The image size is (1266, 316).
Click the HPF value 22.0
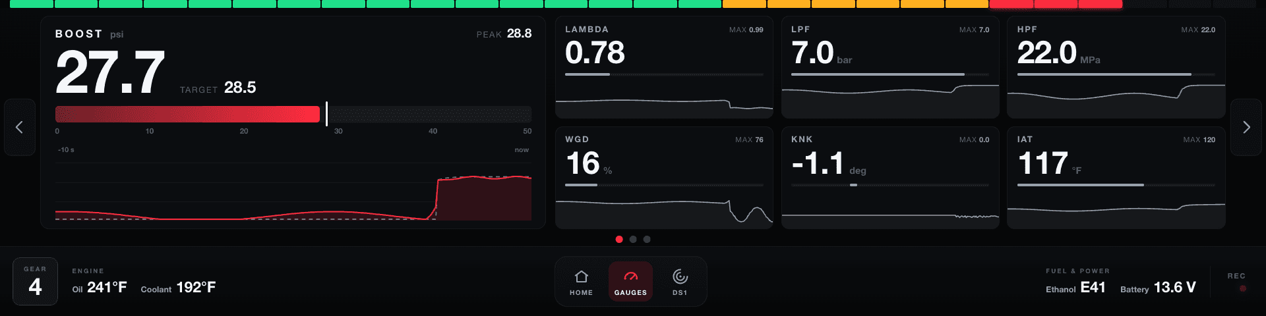1047,53
